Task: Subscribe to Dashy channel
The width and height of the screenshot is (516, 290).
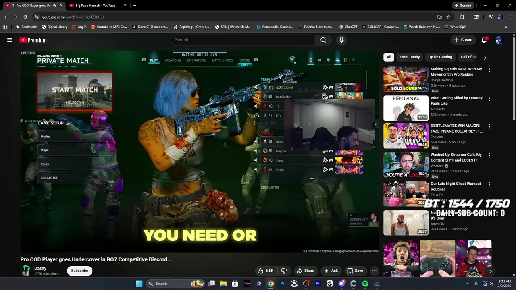Action: [79, 271]
